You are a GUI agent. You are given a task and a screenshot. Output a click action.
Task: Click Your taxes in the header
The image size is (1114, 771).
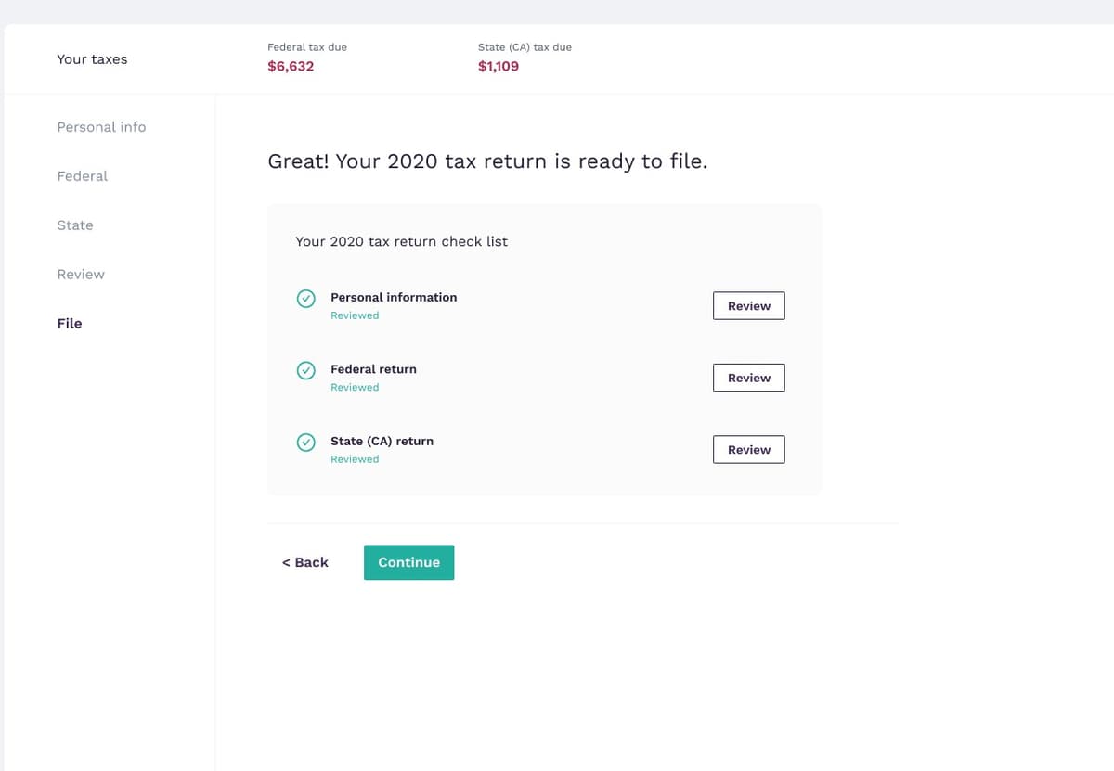pyautogui.click(x=92, y=58)
